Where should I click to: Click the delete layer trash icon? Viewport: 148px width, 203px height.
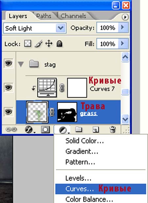coord(112,129)
